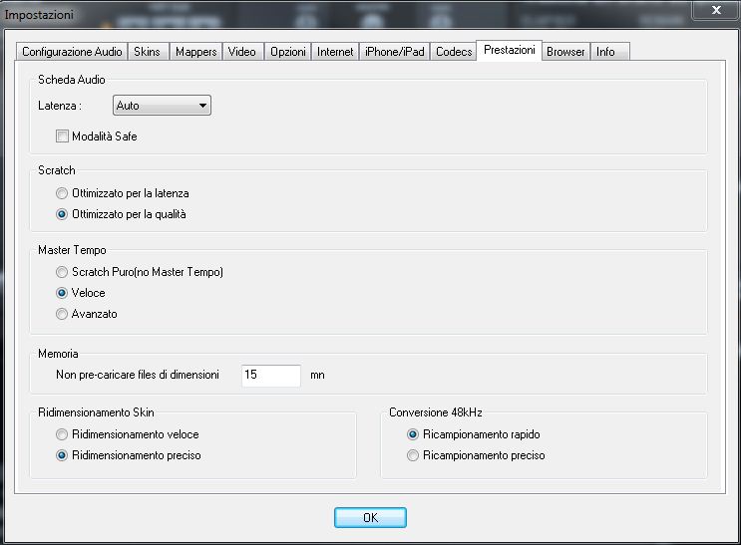Click the Prestazioni tab
Viewport: 741px width, 545px height.
(x=509, y=50)
